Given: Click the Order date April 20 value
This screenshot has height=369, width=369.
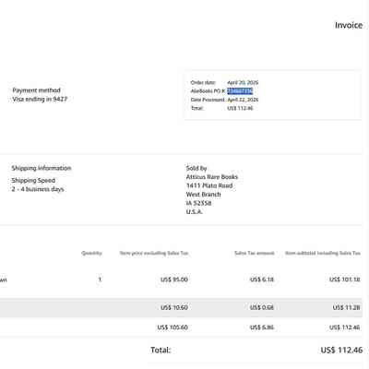Looking at the screenshot, I should (x=243, y=82).
